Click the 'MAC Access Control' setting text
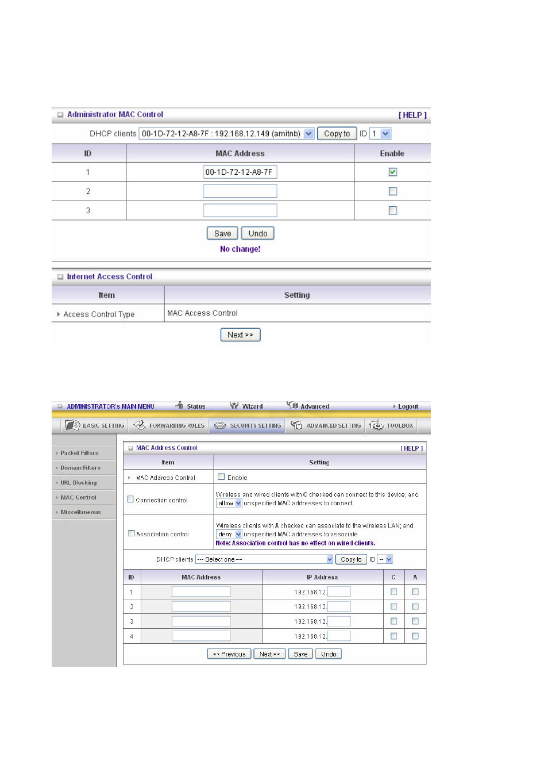 point(202,313)
